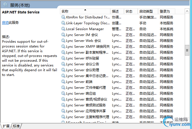This screenshot has width=192, height=129.
Task: Click the gear icon beside Lync Server 呼叫驻留
Action: tap(63, 58)
